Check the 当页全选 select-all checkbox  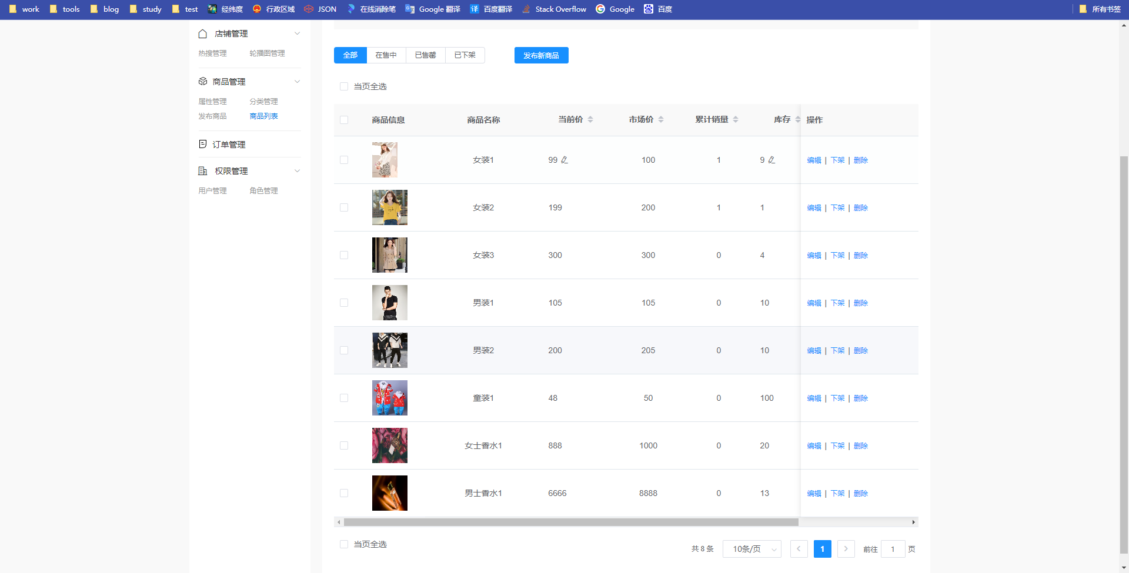tap(344, 86)
